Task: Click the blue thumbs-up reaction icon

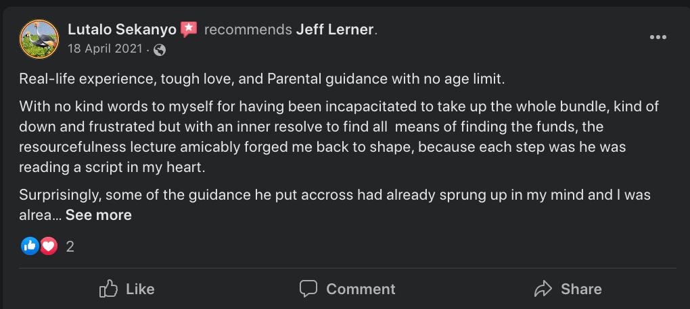Action: [30, 246]
